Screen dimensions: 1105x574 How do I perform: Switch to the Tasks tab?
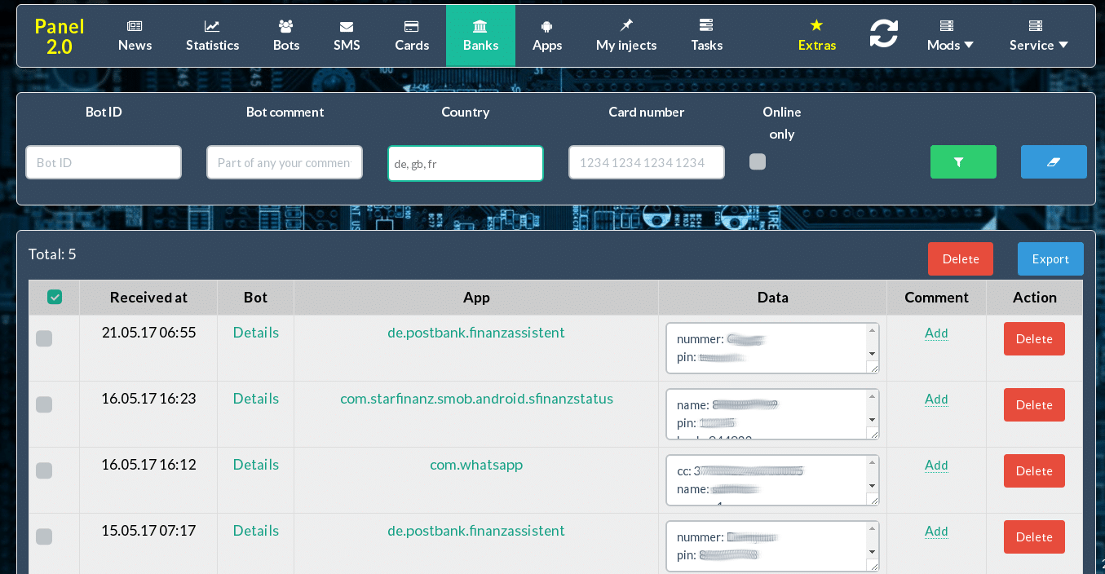(x=706, y=36)
